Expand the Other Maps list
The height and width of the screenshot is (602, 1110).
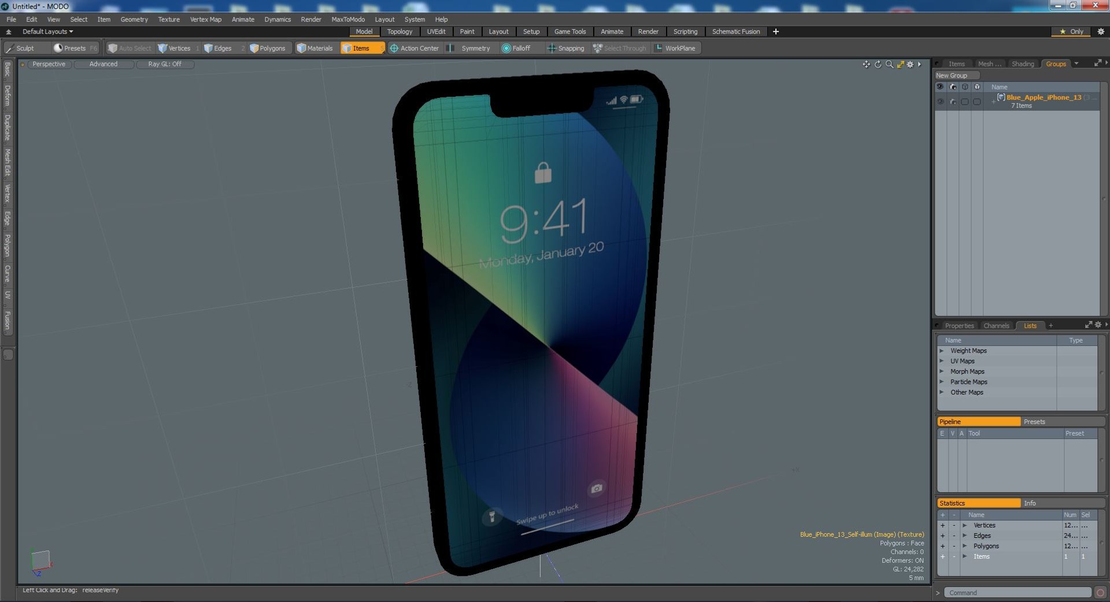[942, 392]
